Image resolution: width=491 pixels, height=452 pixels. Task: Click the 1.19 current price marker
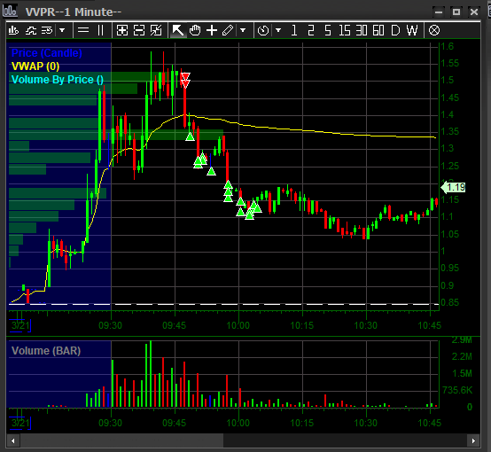[x=453, y=187]
